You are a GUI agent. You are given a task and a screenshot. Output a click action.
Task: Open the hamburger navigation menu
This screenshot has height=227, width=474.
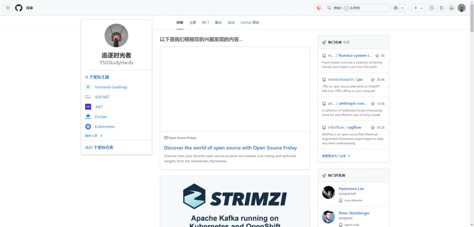coord(8,8)
